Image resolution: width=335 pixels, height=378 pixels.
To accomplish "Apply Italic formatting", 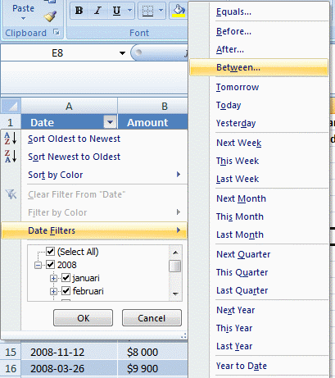I will [x=97, y=11].
